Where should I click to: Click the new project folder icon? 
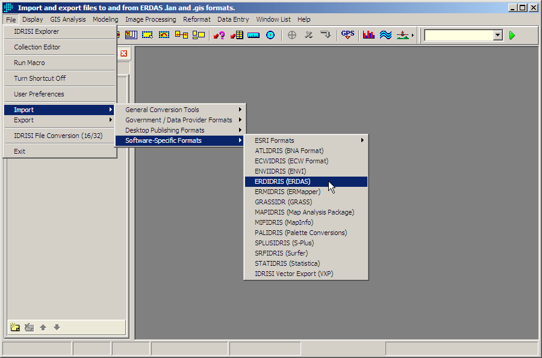click(15, 327)
